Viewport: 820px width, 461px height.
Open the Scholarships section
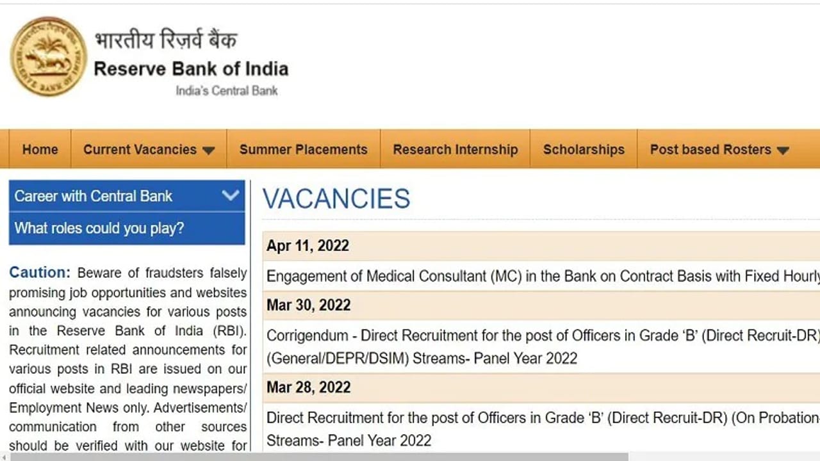tap(584, 149)
